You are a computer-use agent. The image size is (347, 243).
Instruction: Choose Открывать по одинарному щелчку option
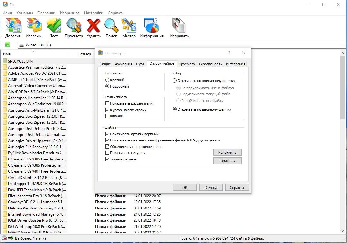(174, 81)
